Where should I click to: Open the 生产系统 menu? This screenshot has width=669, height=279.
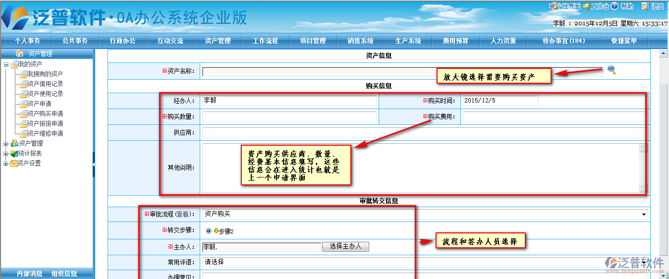(x=408, y=41)
